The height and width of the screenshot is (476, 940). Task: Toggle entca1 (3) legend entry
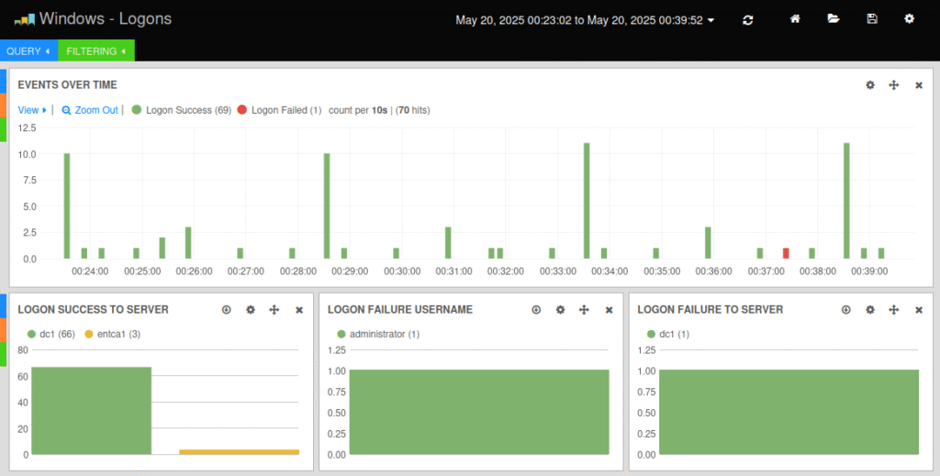tap(113, 334)
